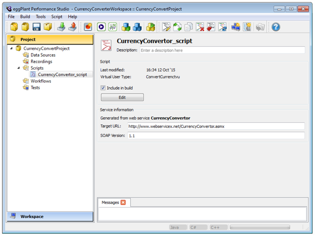Collapse the Scripts folder in project tree

pyautogui.click(x=19, y=68)
